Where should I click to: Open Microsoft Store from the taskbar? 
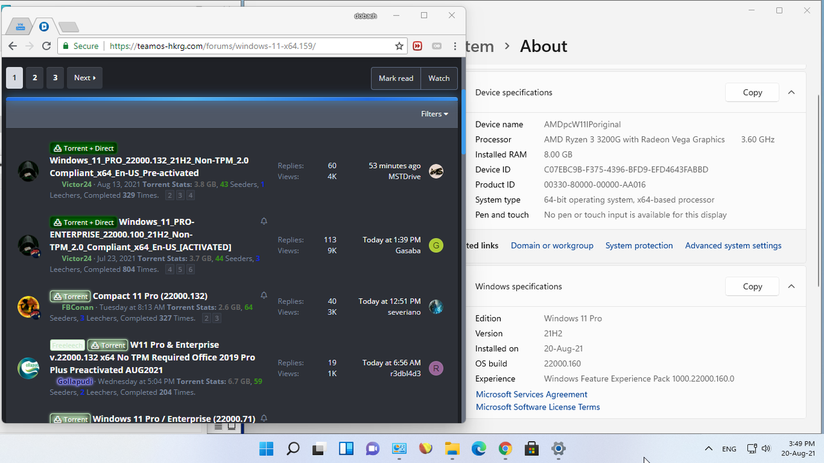click(532, 449)
